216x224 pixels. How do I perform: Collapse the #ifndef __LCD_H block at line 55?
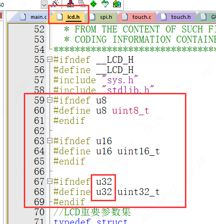click(50, 60)
